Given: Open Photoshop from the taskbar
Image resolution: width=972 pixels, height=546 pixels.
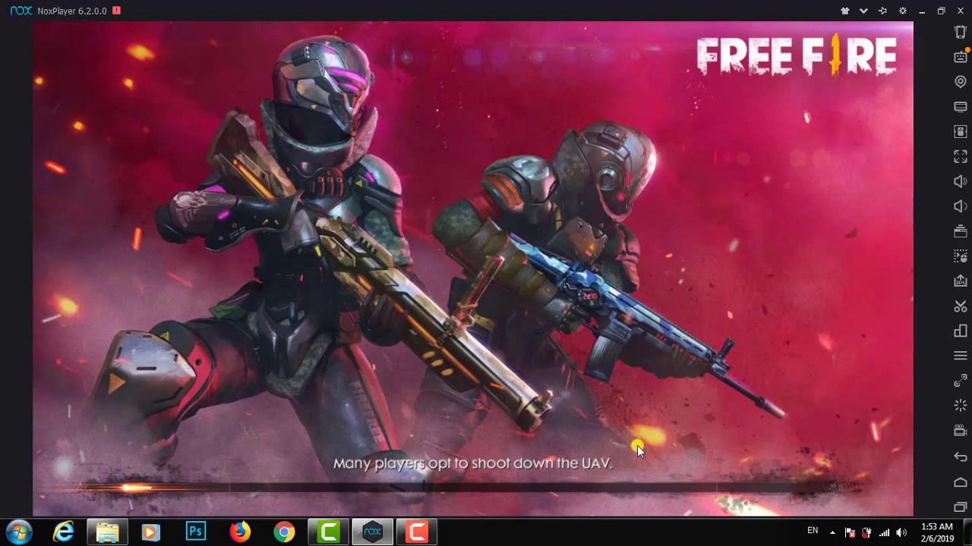Looking at the screenshot, I should coord(196,532).
